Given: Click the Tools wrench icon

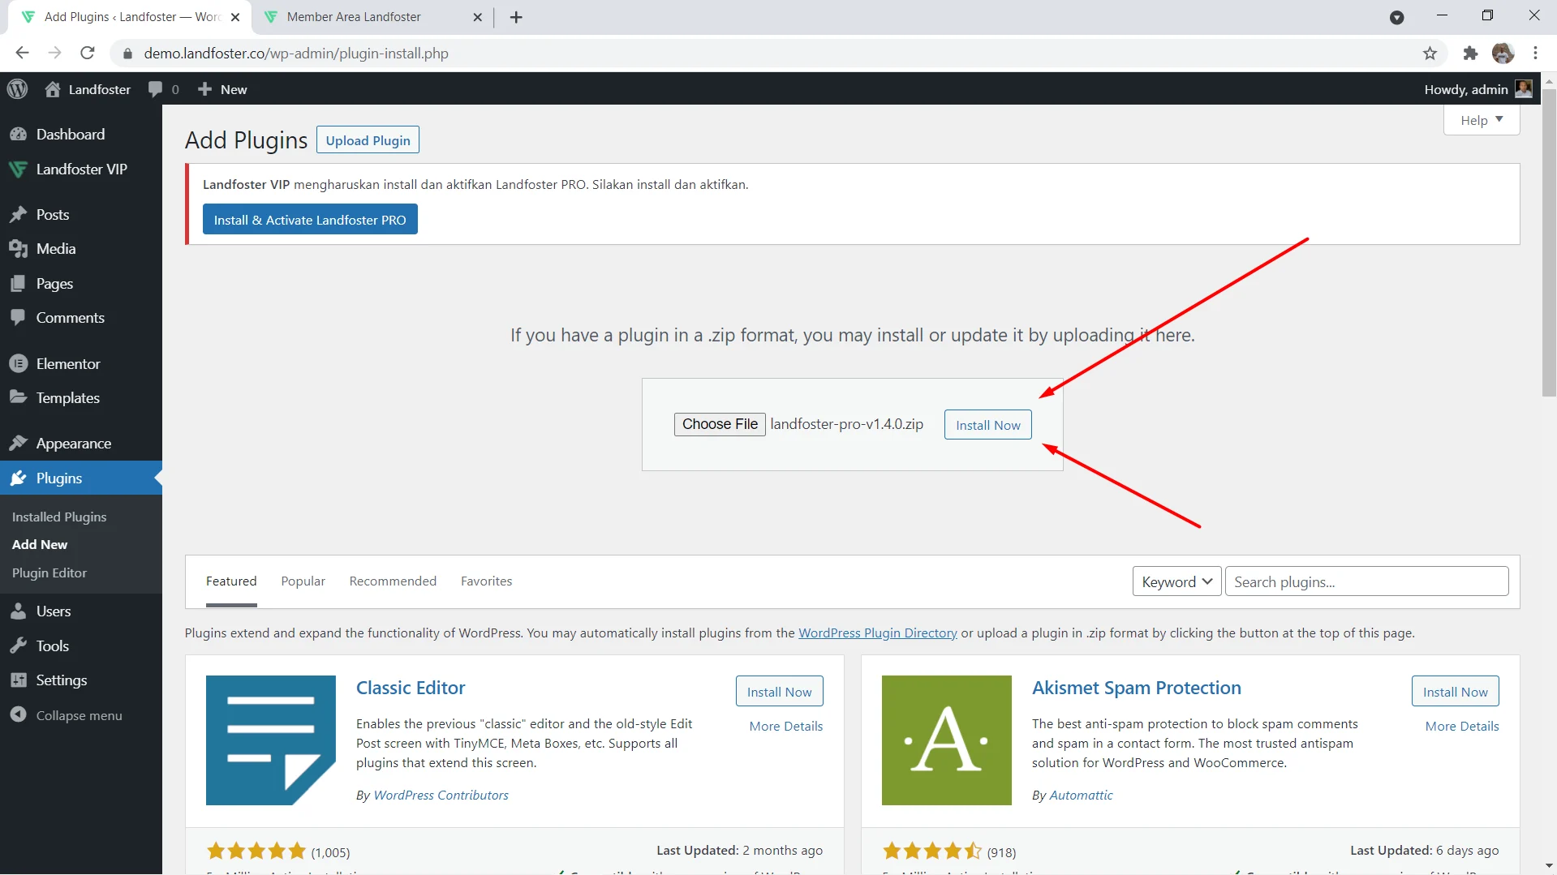Looking at the screenshot, I should tap(18, 646).
